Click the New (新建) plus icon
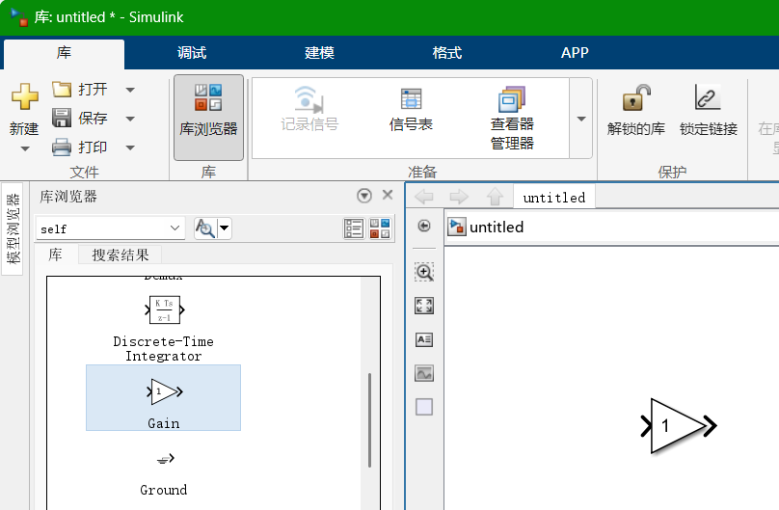The height and width of the screenshot is (510, 779). point(24,96)
